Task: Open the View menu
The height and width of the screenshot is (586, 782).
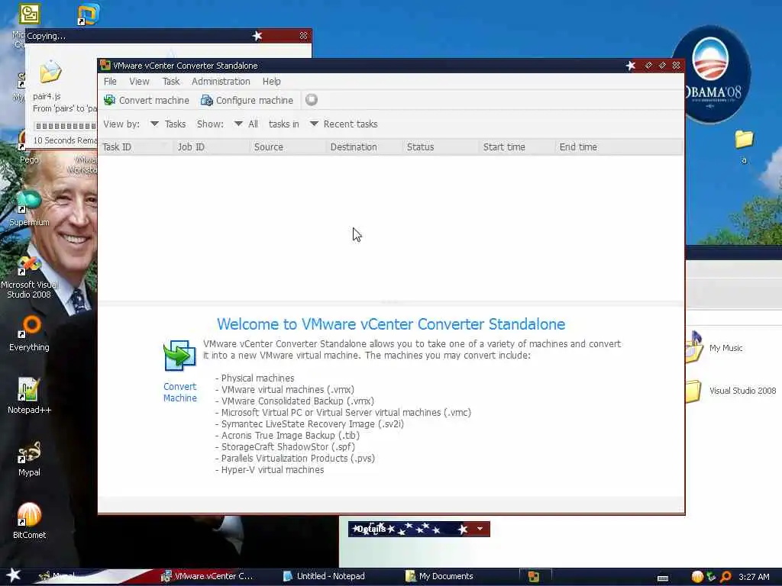Action: click(x=139, y=81)
